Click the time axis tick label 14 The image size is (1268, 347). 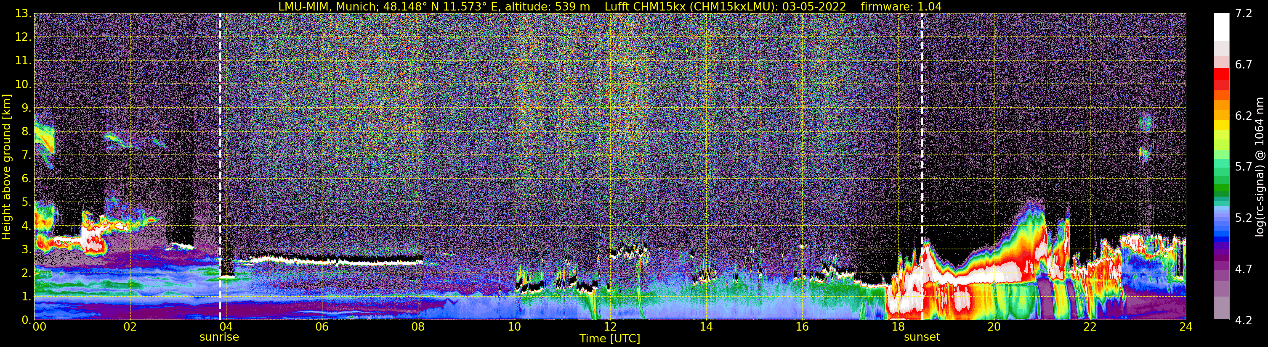(706, 327)
